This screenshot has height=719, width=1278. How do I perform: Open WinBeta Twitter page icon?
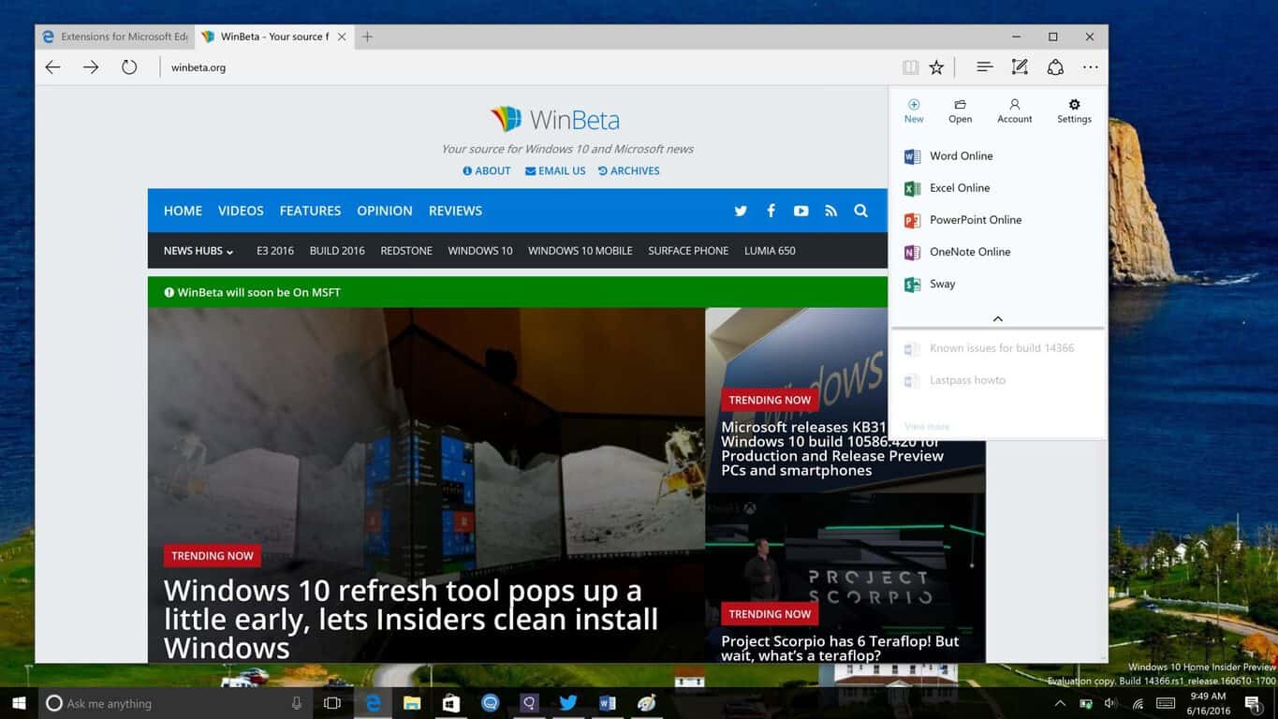point(741,211)
